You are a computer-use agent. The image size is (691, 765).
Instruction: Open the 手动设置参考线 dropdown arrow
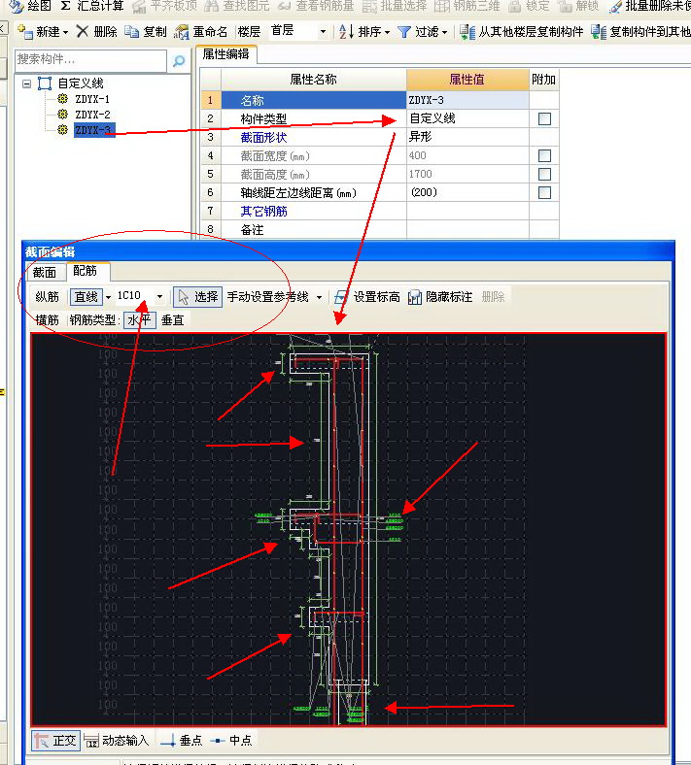point(319,297)
